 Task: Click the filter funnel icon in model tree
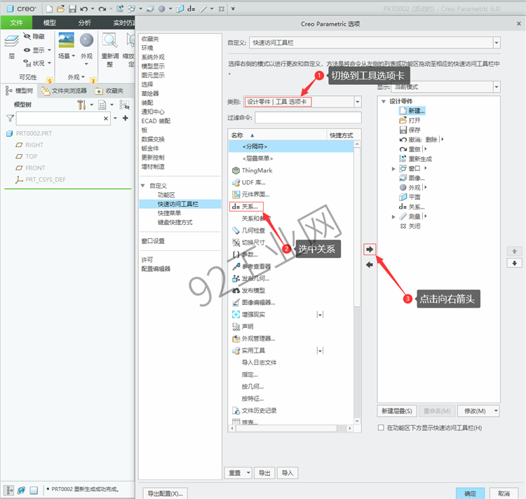[x=10, y=118]
